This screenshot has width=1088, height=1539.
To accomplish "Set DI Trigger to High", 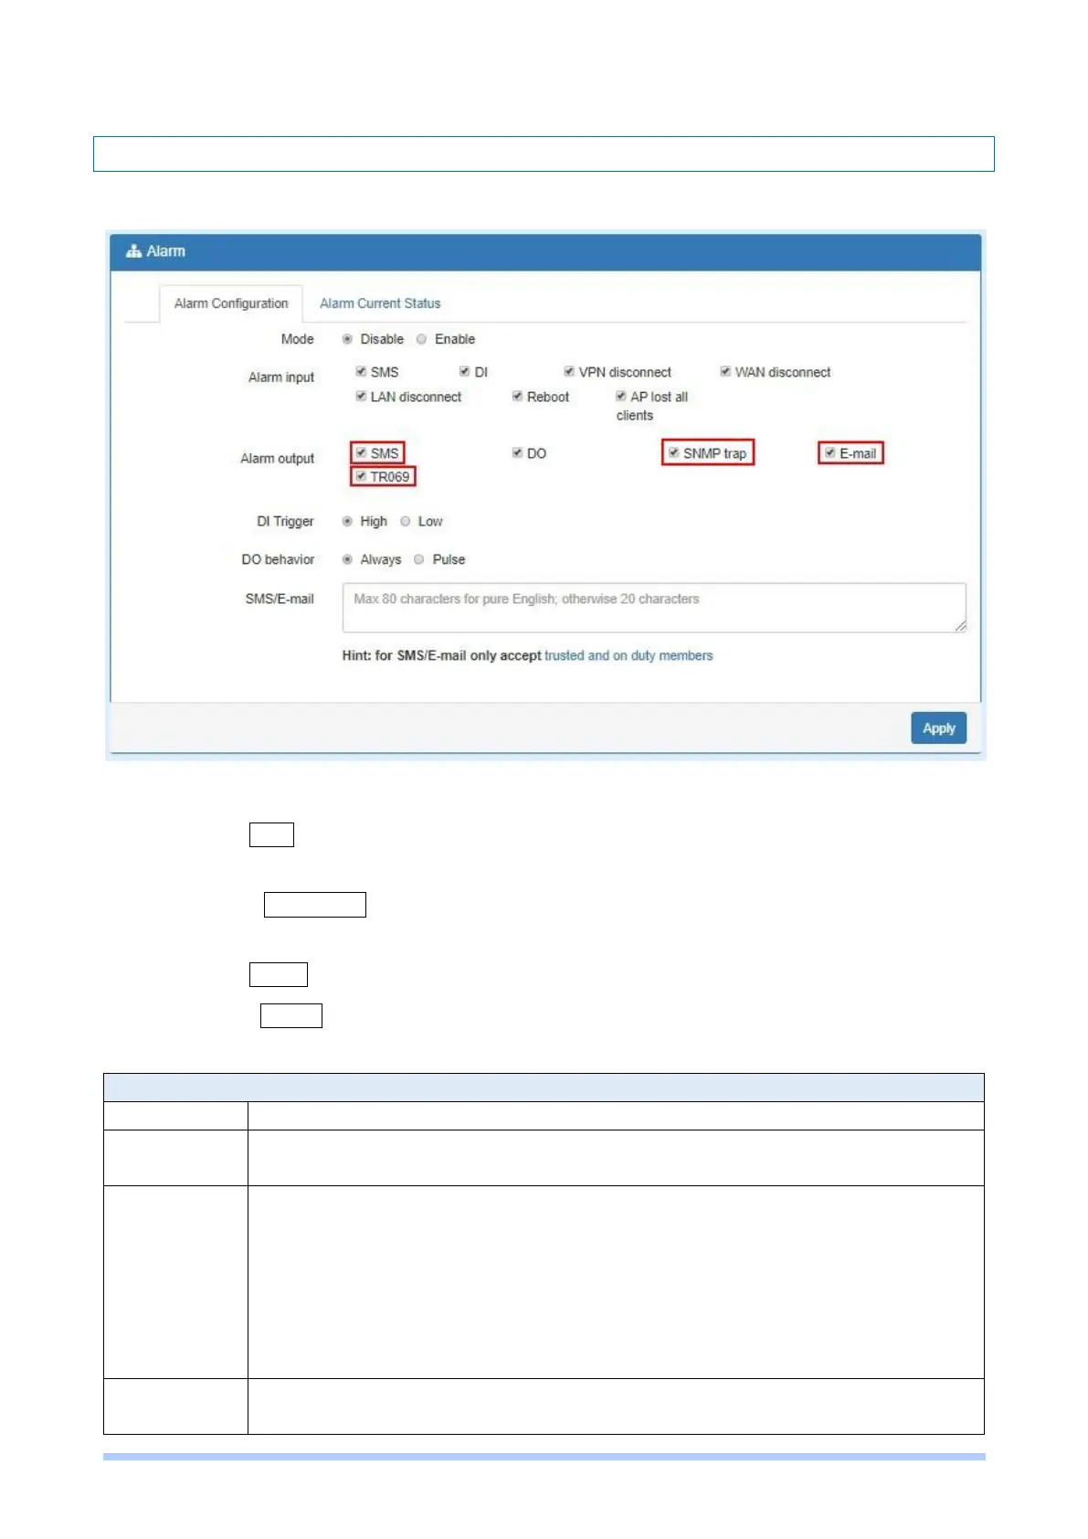I will click(x=347, y=521).
